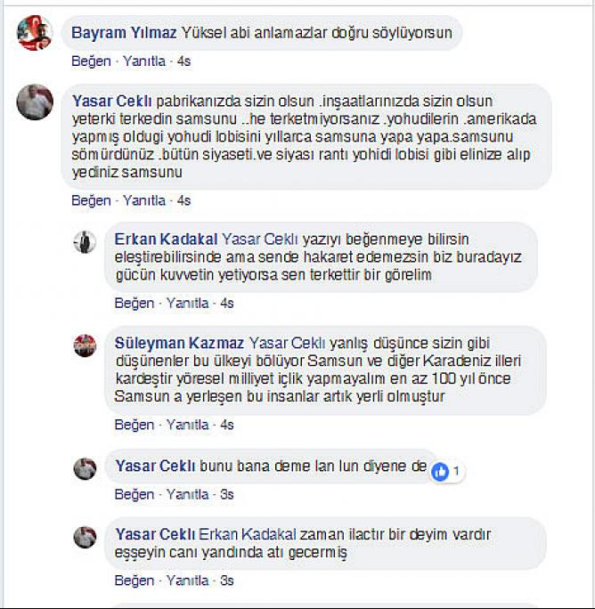Open Bayram Yılmaz's profile picture
The height and width of the screenshot is (609, 595).
(34, 33)
